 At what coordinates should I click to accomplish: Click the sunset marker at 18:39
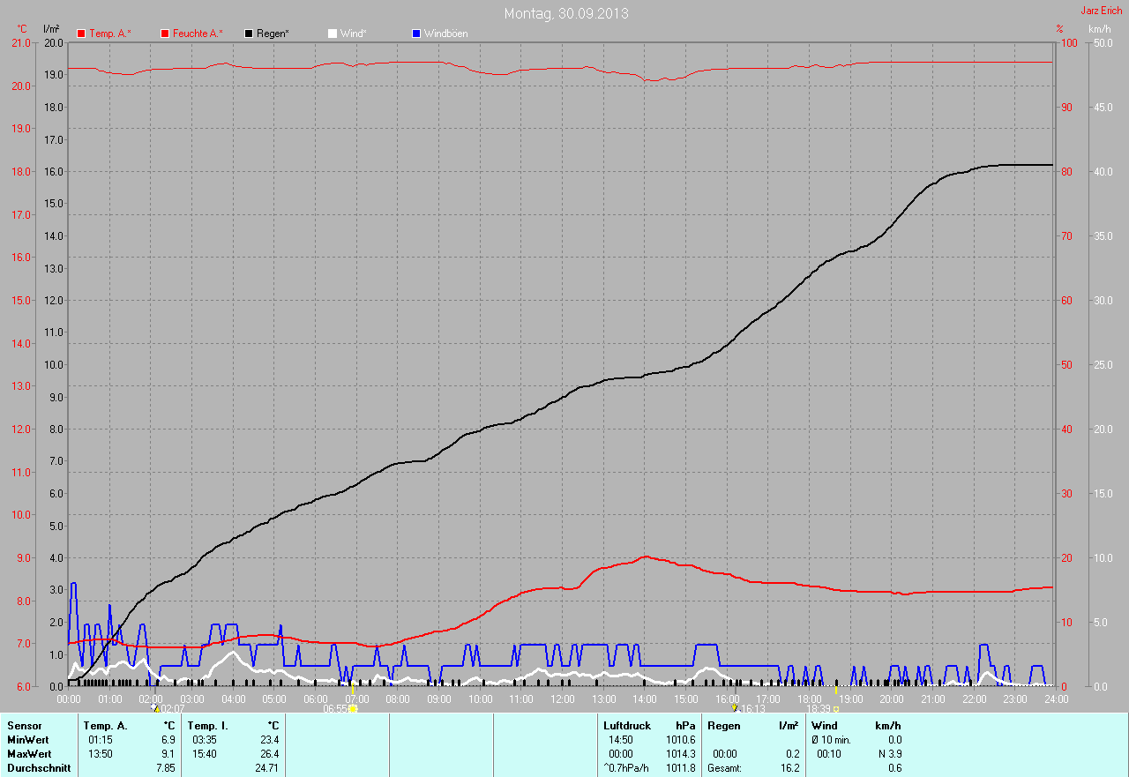(x=835, y=708)
